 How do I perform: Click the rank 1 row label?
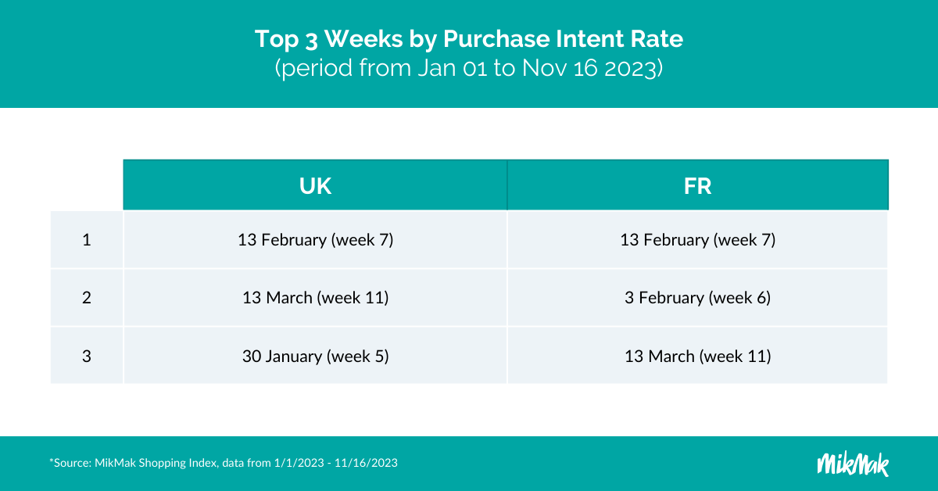(x=86, y=240)
